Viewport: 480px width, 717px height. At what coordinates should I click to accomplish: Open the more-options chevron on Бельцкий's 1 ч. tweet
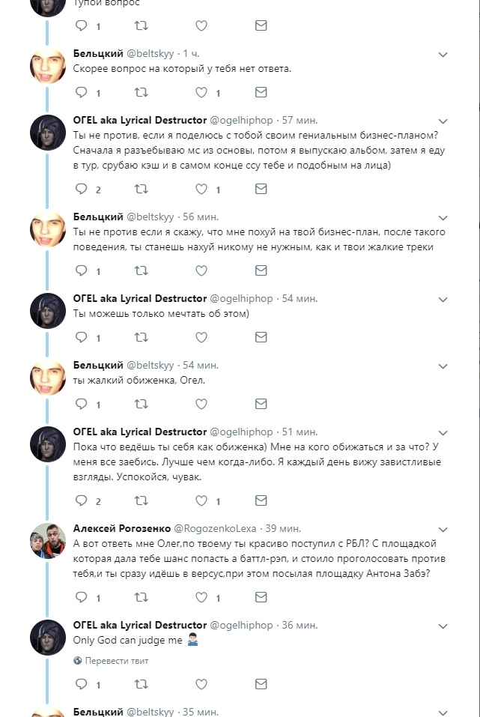click(443, 55)
